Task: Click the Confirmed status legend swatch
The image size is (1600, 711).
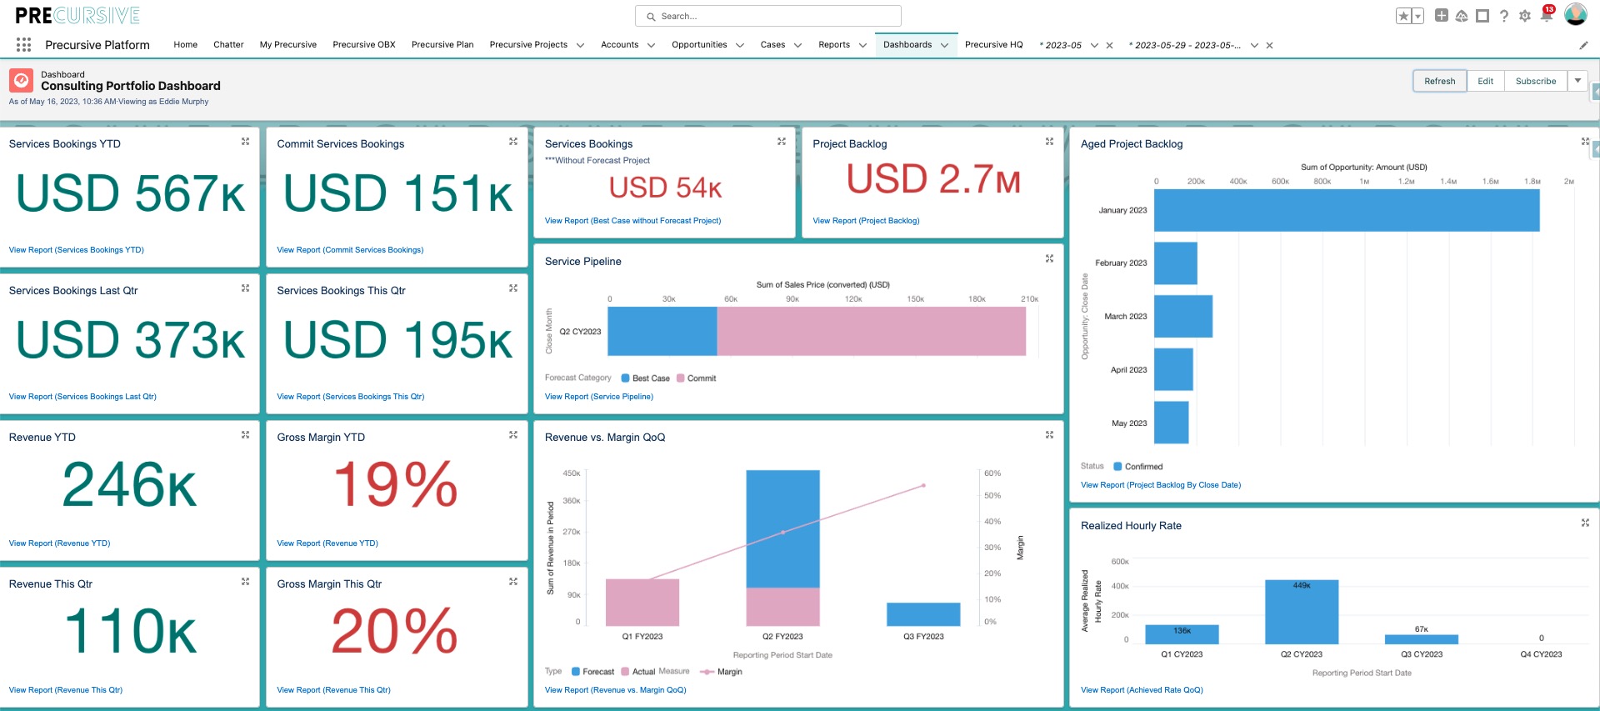Action: coord(1117,467)
